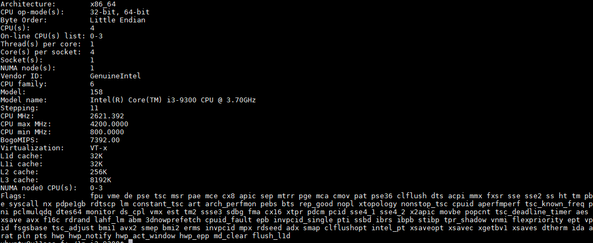The width and height of the screenshot is (593, 243).
Task: Click the Model value 158
Action: (96, 92)
